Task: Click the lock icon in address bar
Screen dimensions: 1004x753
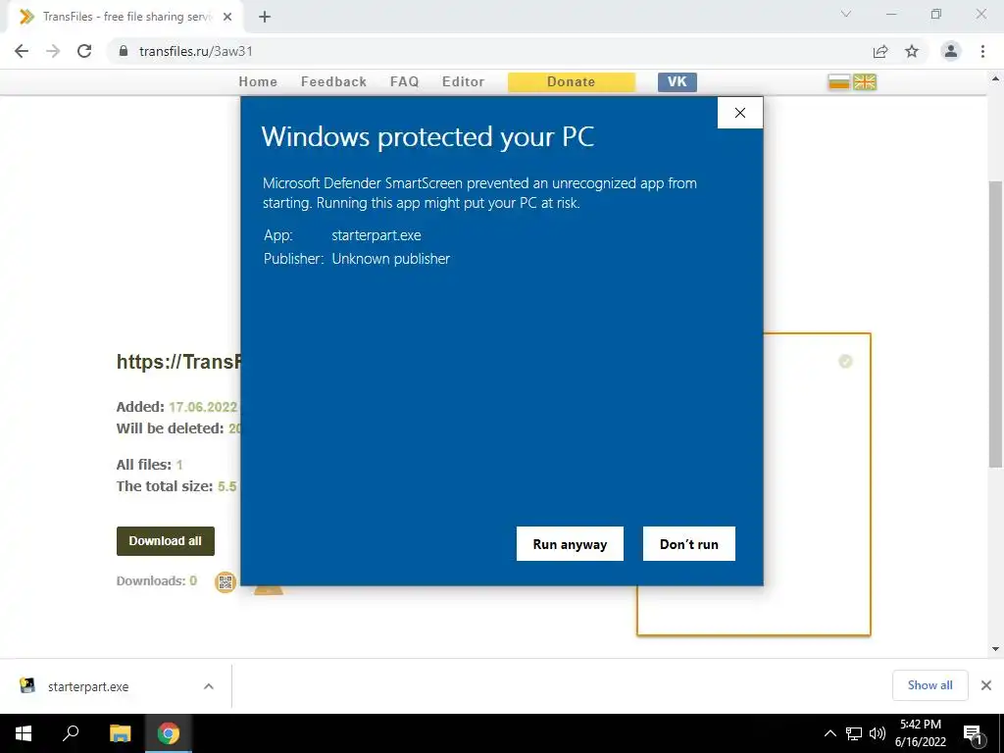Action: (124, 51)
